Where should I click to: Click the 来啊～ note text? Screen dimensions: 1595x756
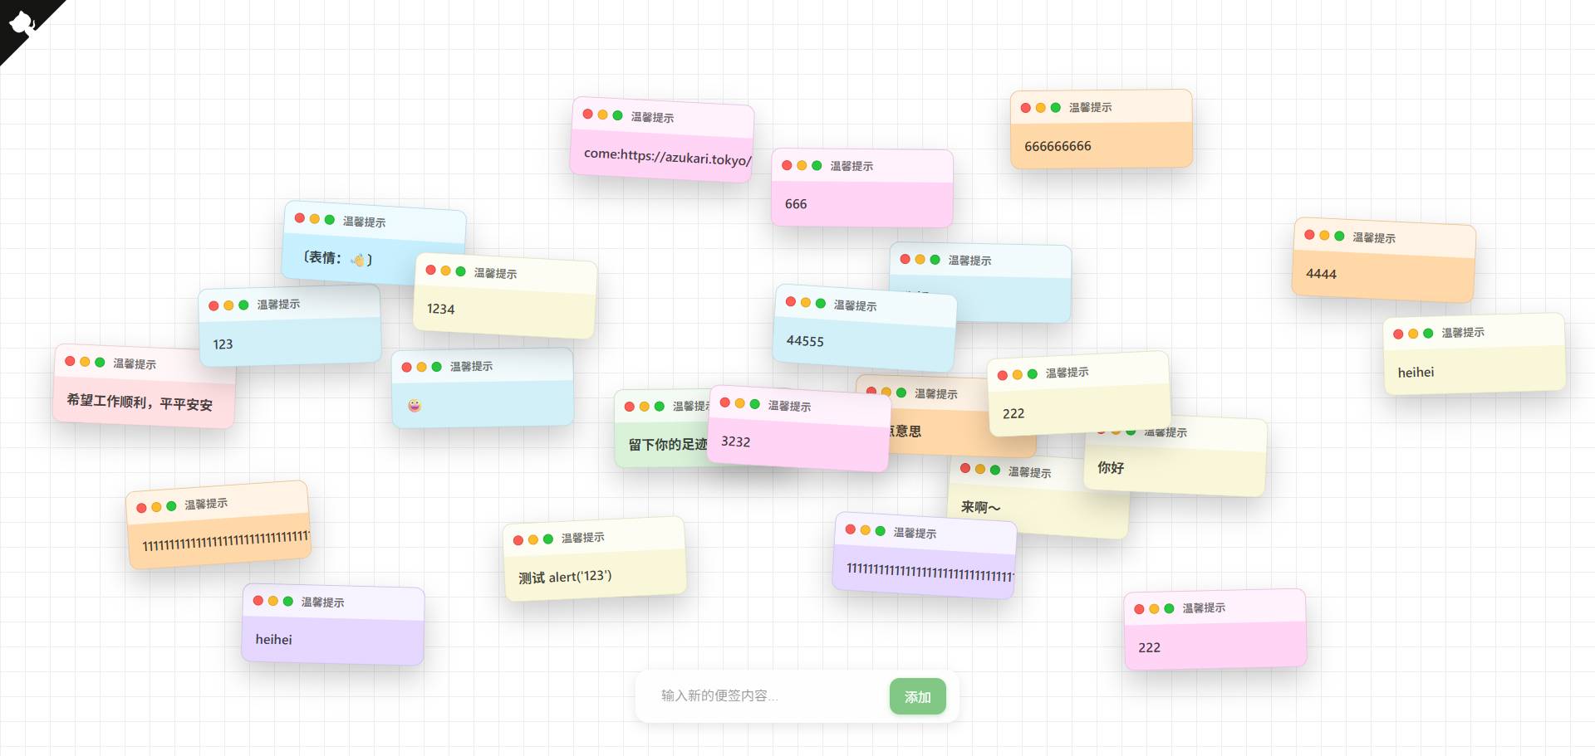point(981,507)
